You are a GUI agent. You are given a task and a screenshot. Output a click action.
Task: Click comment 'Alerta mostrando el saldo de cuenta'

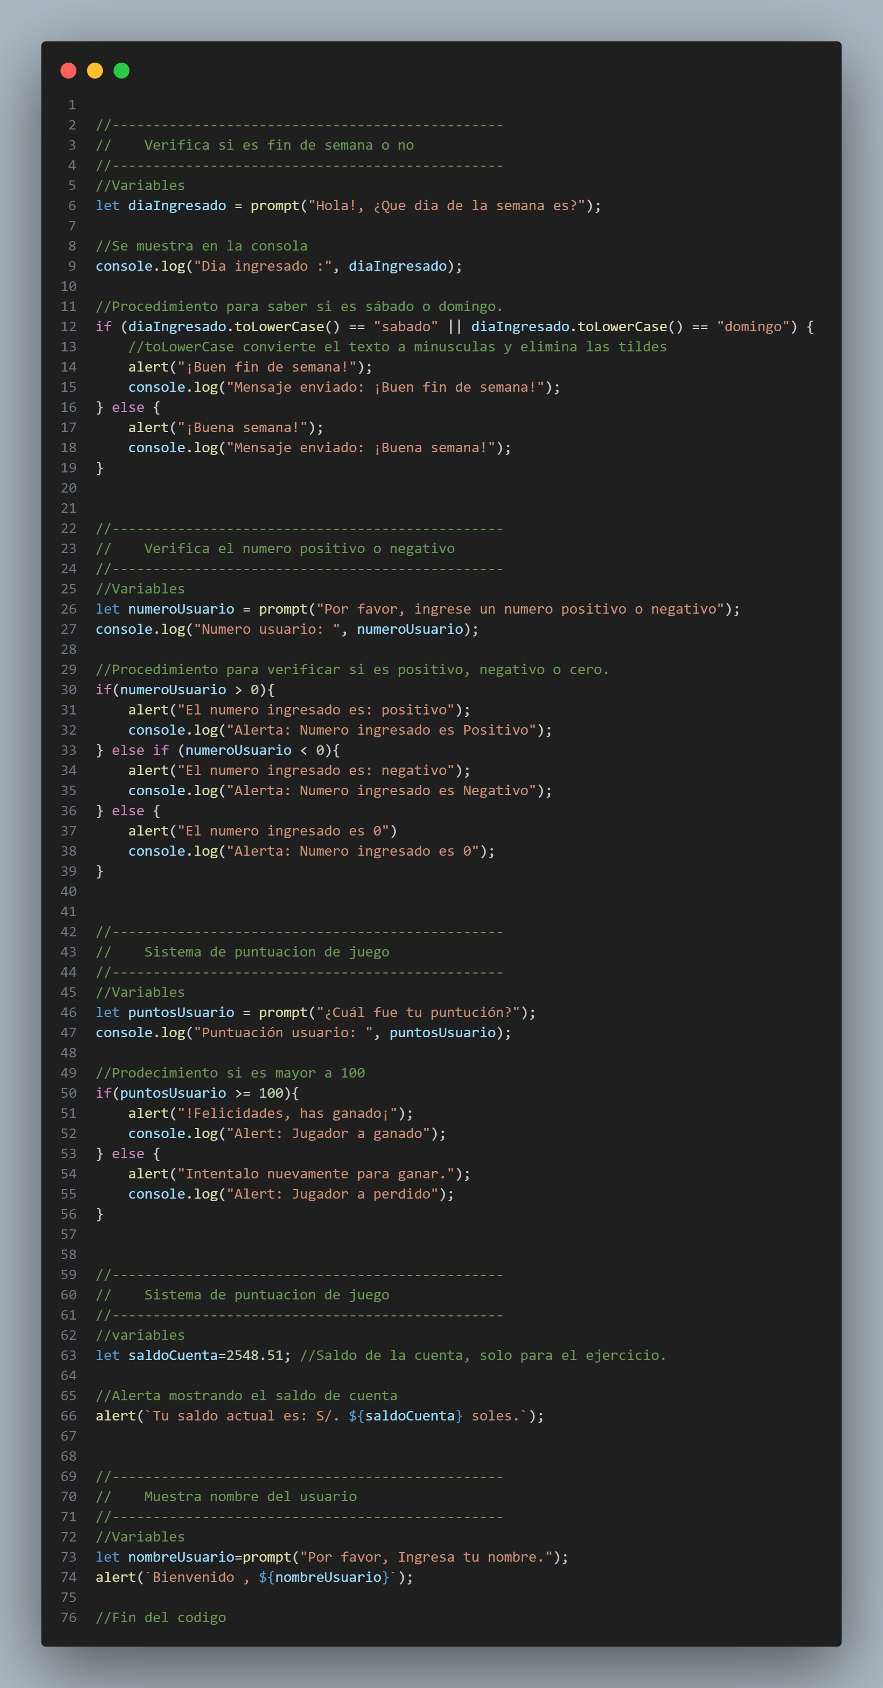[x=246, y=1396]
